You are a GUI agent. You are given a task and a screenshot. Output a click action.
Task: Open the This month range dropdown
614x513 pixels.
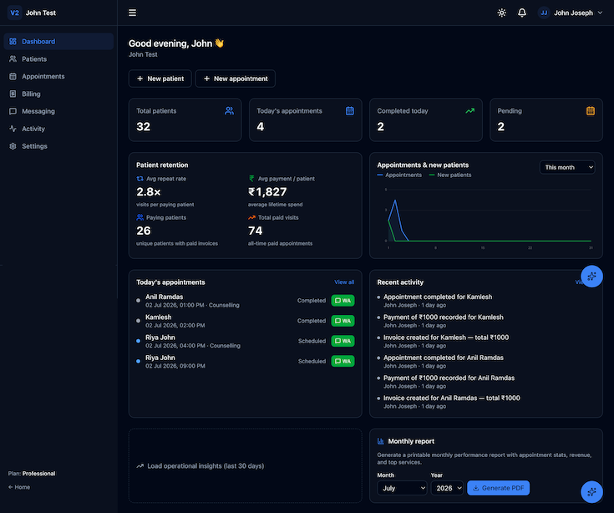click(567, 167)
